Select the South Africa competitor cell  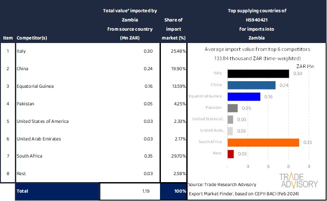pos(57,156)
